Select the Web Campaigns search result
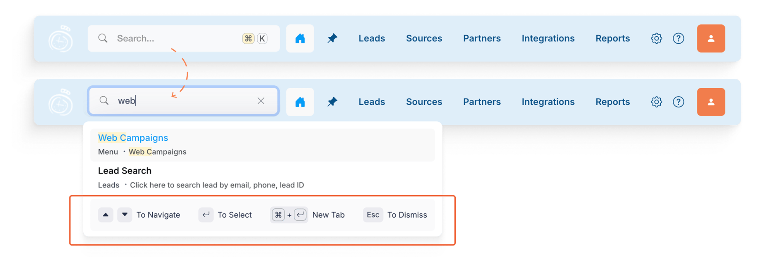This screenshot has width=775, height=276. (x=262, y=145)
